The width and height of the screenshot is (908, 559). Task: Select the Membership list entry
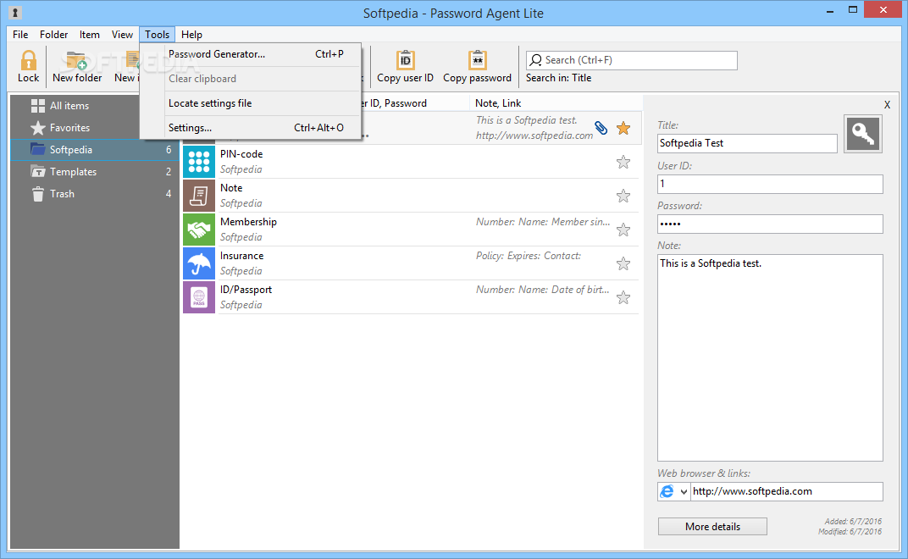411,230
